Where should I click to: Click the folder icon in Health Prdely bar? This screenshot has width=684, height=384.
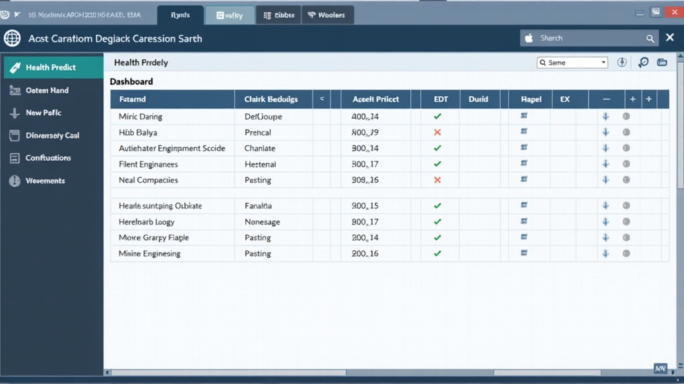[x=662, y=62]
